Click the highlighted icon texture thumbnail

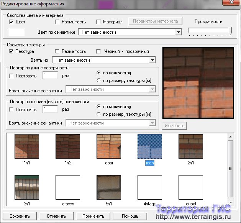pos(150,146)
